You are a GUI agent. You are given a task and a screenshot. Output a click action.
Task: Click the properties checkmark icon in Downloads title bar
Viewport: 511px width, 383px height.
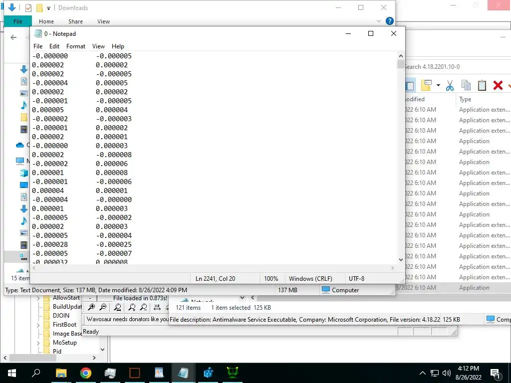point(28,8)
